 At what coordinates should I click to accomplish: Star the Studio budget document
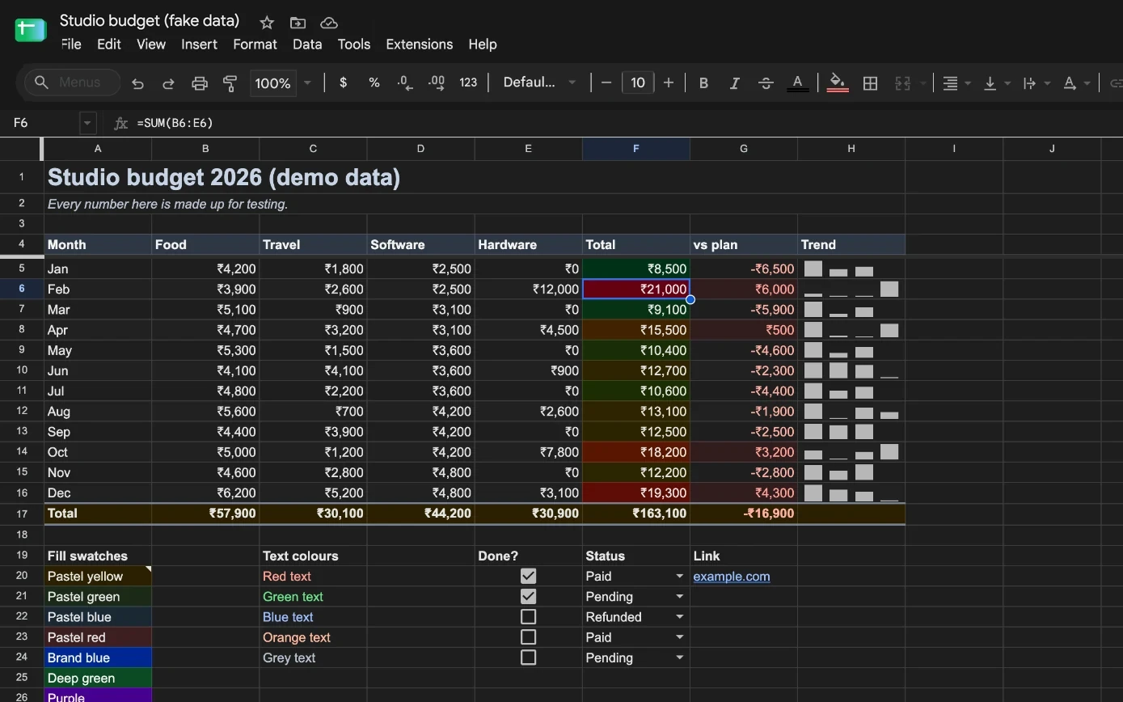tap(267, 23)
